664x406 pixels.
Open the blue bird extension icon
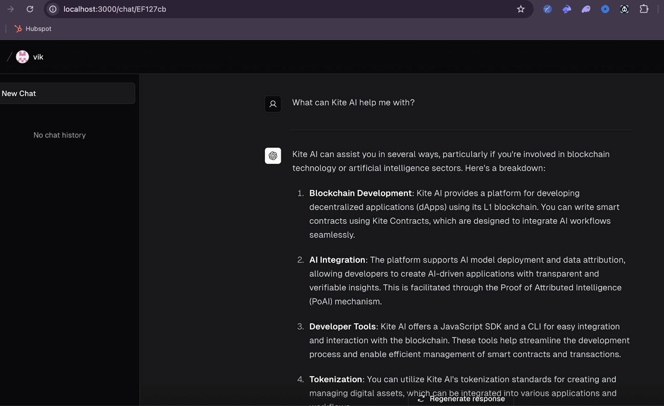566,9
